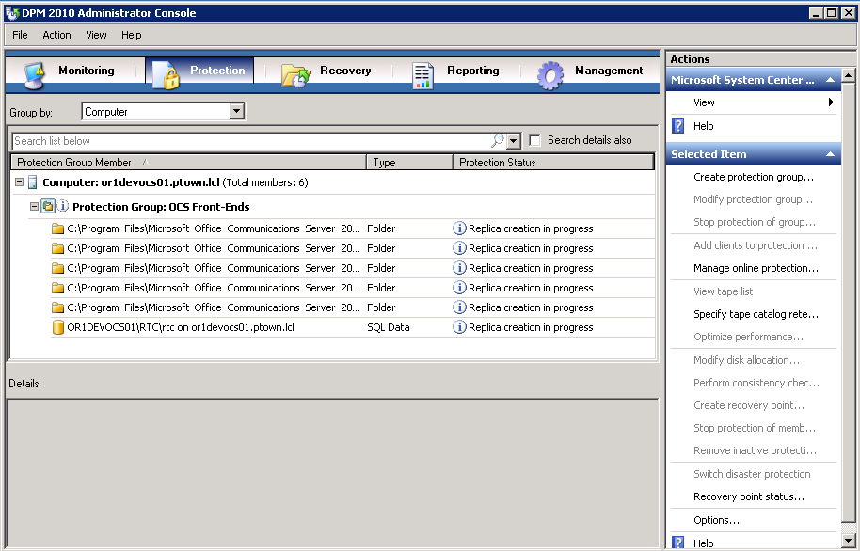The height and width of the screenshot is (551, 860).
Task: Click the Monitoring tab icon
Action: pos(35,75)
